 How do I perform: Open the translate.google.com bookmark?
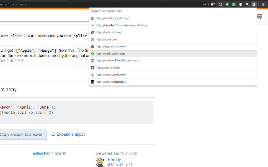click(x=173, y=18)
